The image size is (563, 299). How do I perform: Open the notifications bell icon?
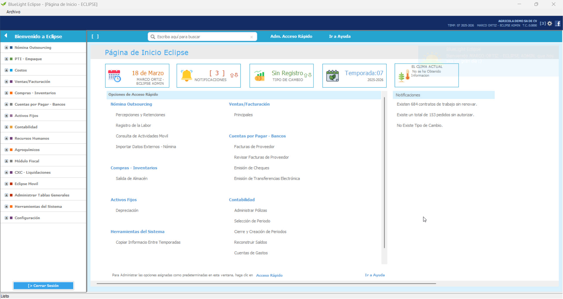187,74
